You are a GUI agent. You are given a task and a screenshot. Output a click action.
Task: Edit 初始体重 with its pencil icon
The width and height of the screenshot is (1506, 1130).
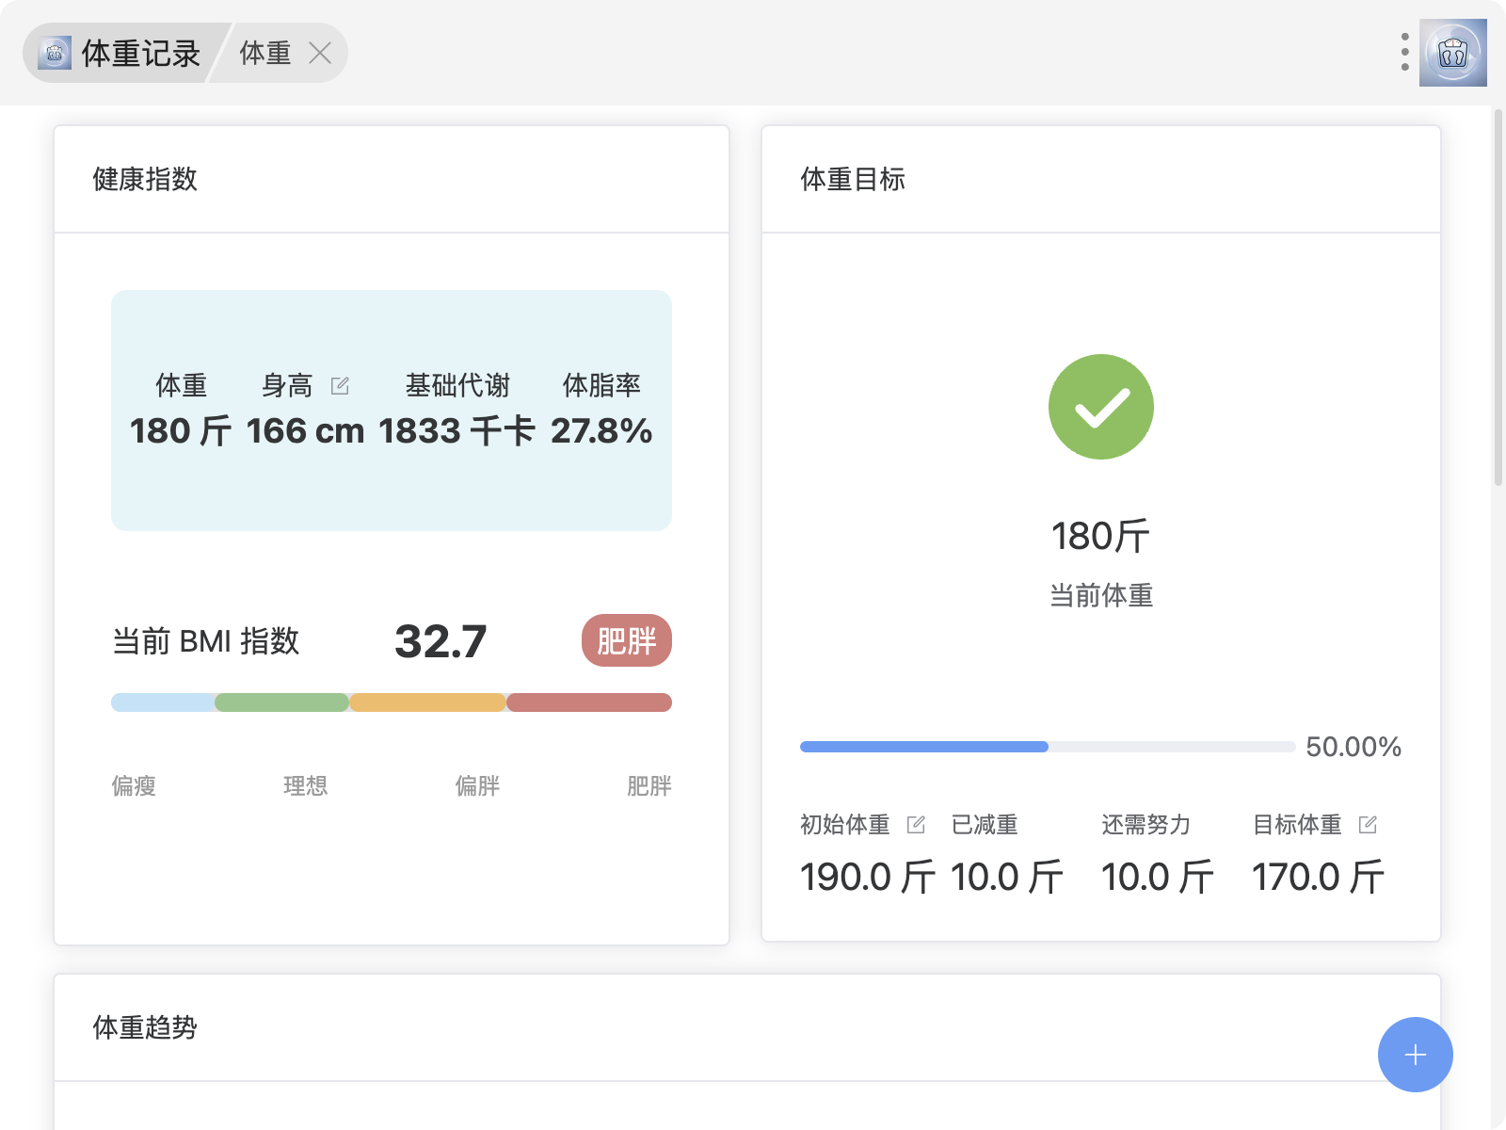pos(916,825)
